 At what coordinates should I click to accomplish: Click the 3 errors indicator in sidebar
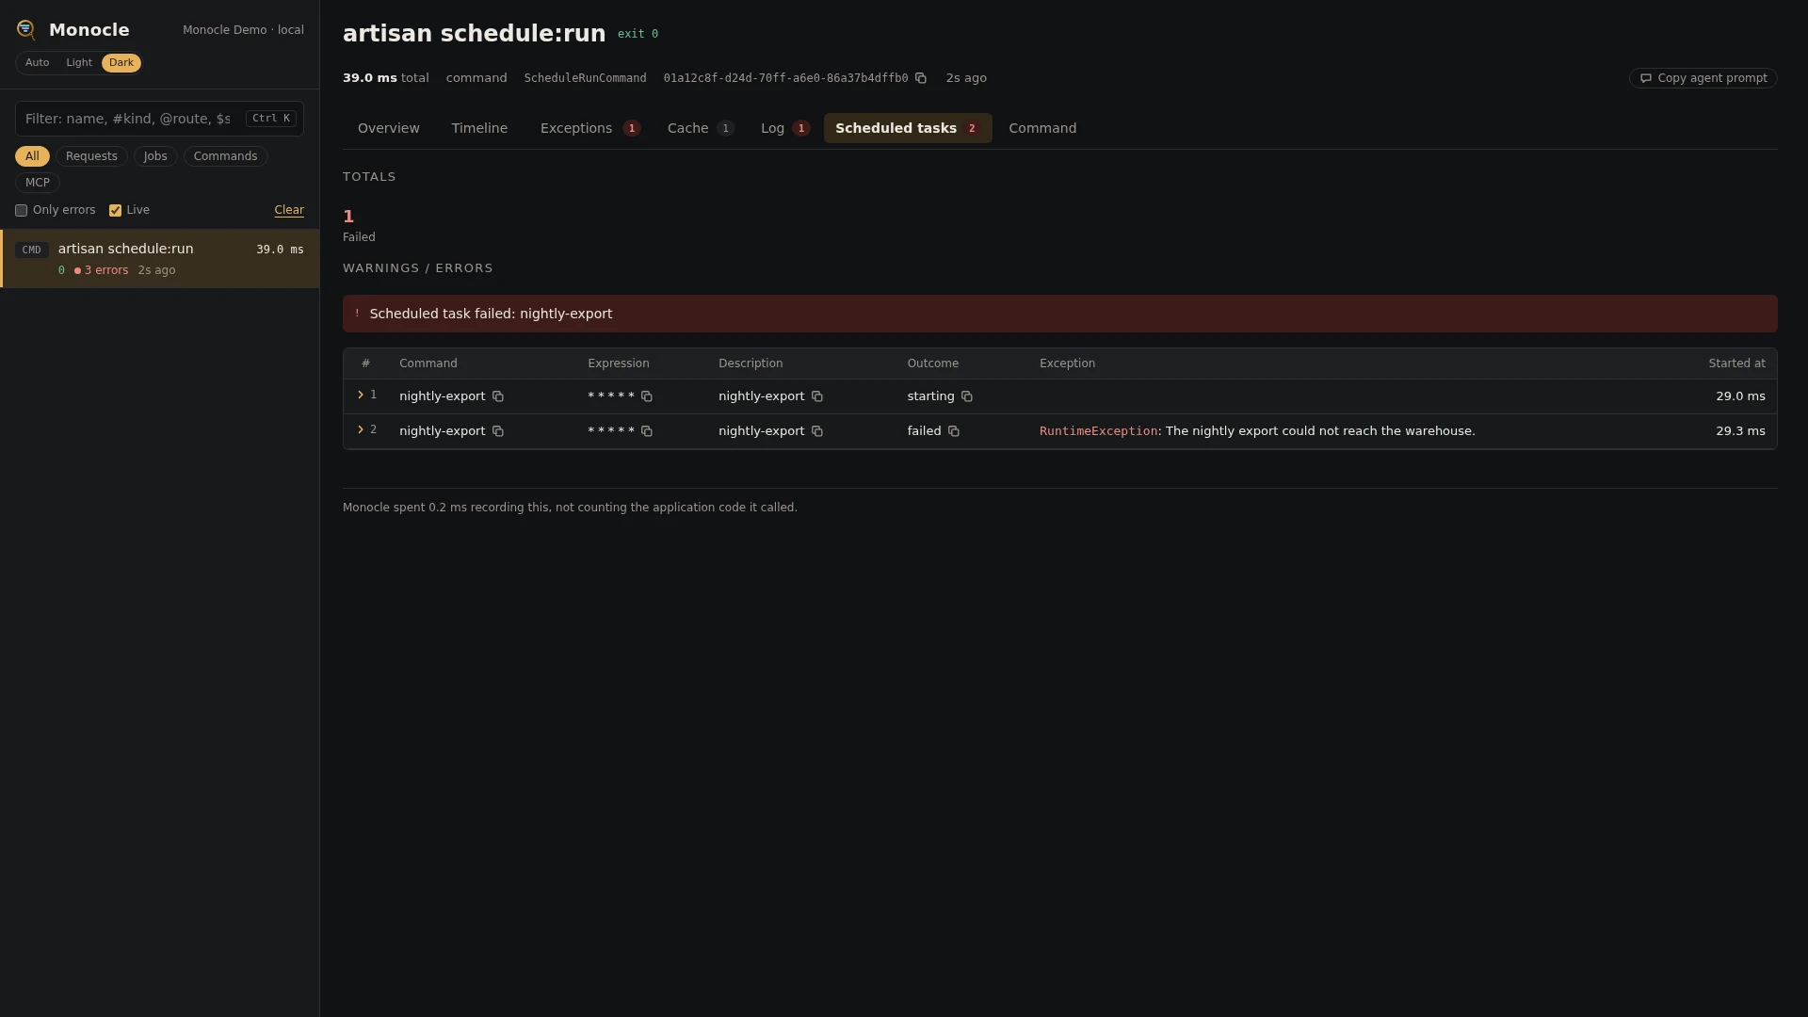(x=102, y=271)
